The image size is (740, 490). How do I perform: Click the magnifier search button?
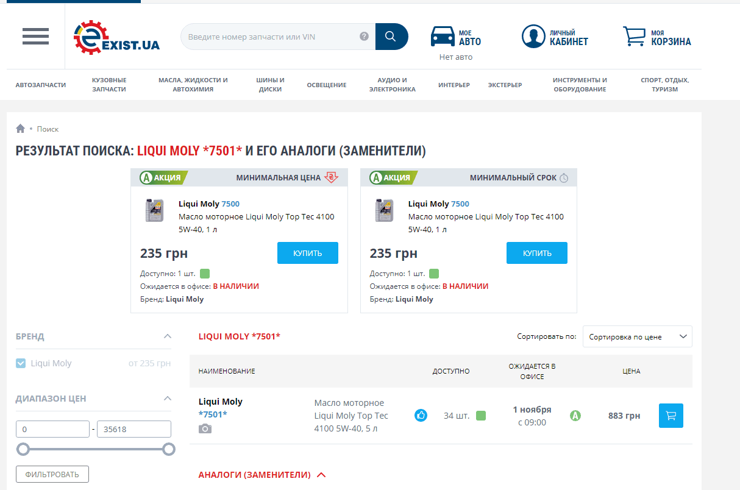click(391, 37)
